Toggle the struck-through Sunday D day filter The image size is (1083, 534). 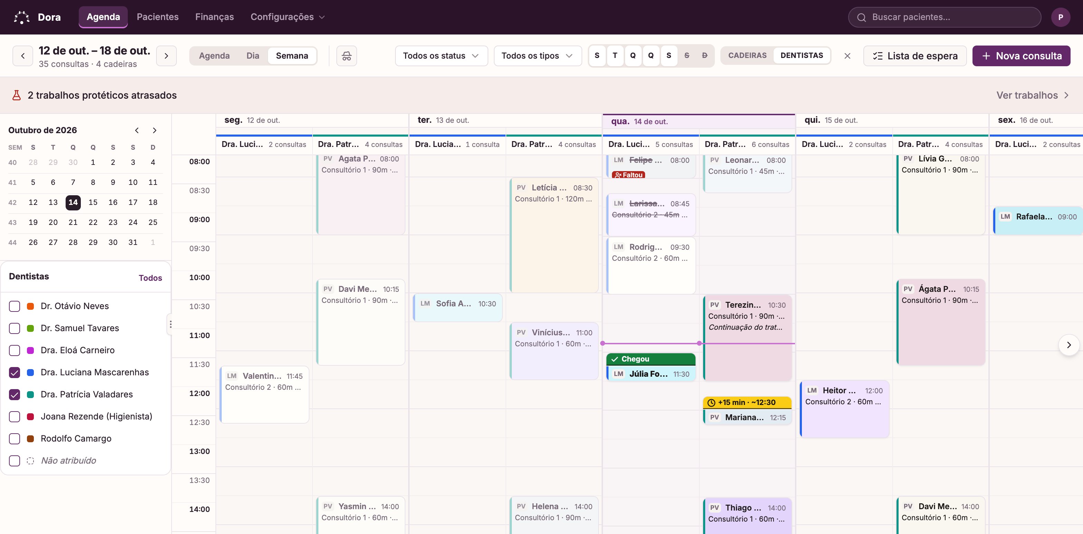[705, 56]
